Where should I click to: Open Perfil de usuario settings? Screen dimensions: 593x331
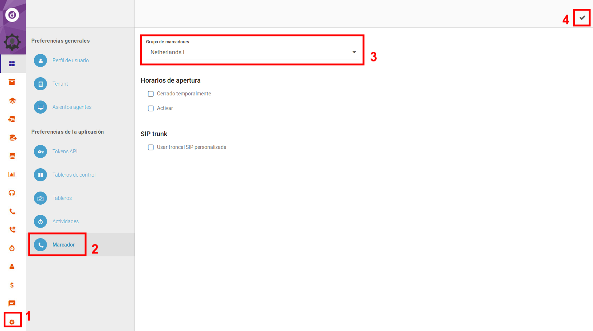tap(71, 60)
